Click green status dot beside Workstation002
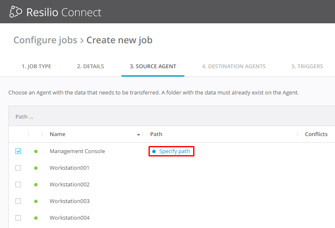The height and width of the screenshot is (228, 335). [36, 185]
